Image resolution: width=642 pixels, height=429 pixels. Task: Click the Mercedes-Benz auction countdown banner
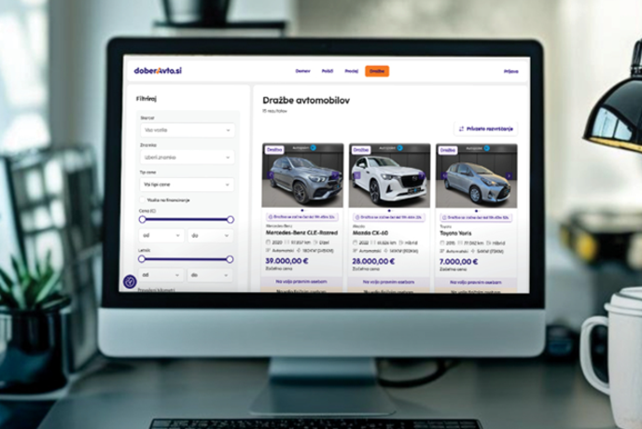[x=302, y=217]
